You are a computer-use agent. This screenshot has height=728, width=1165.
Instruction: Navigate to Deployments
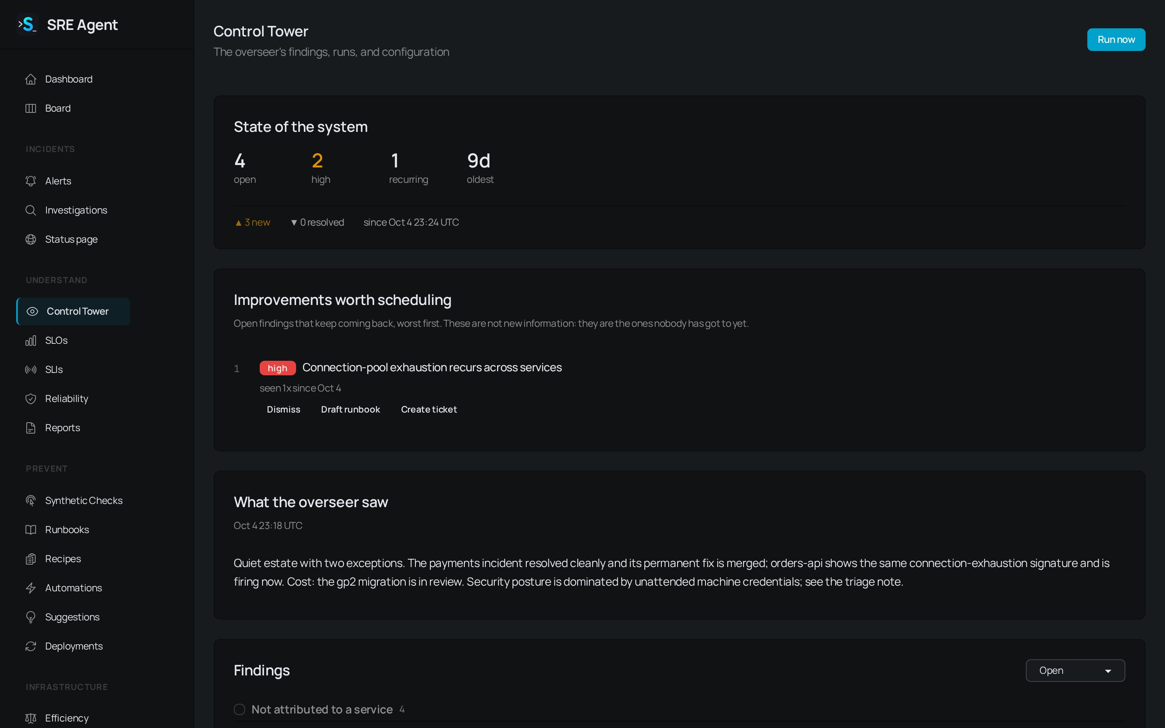point(73,646)
